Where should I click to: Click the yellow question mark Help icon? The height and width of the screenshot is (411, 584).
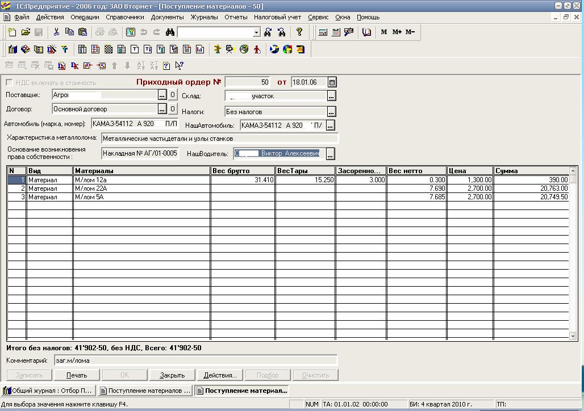299,32
